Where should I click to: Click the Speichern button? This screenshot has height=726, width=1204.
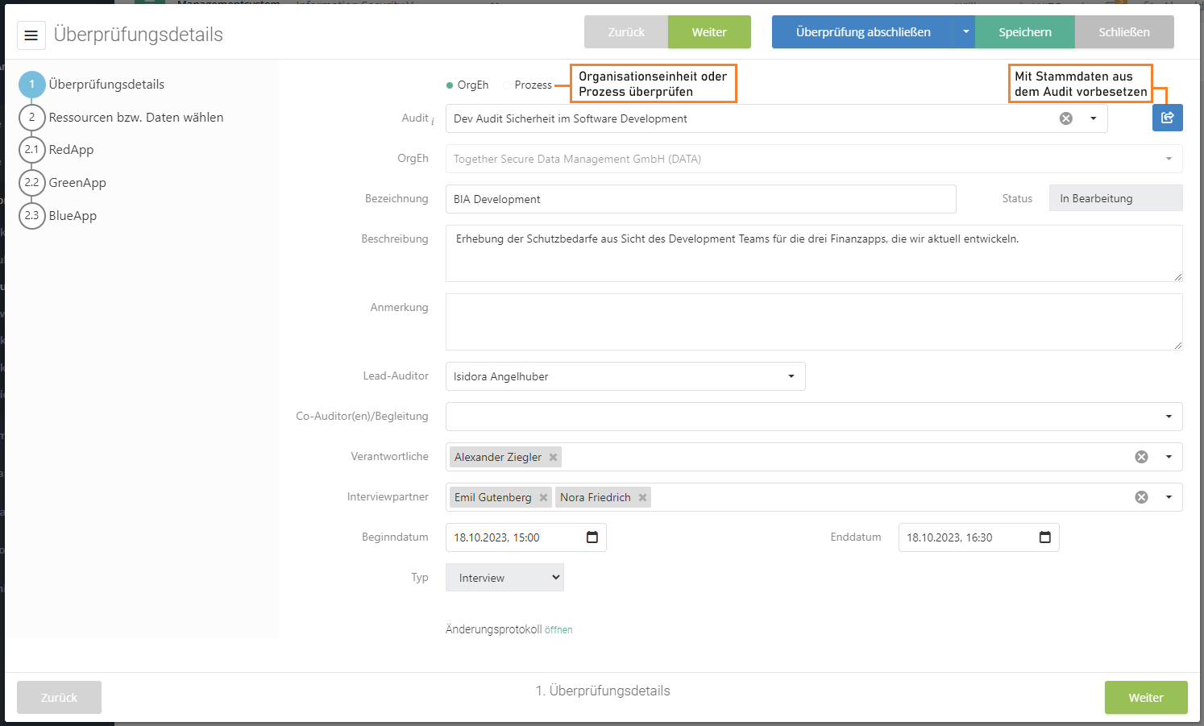coord(1024,32)
